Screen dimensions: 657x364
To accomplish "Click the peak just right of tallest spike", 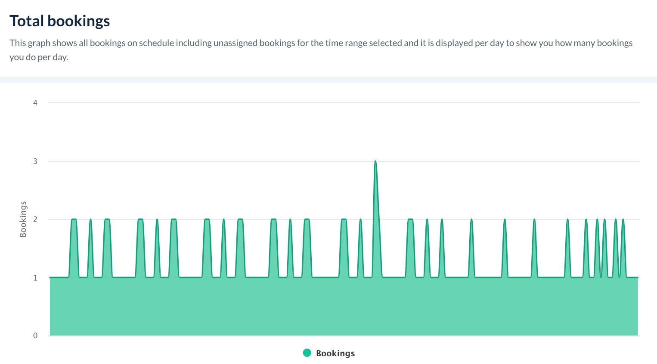I will pyautogui.click(x=410, y=220).
